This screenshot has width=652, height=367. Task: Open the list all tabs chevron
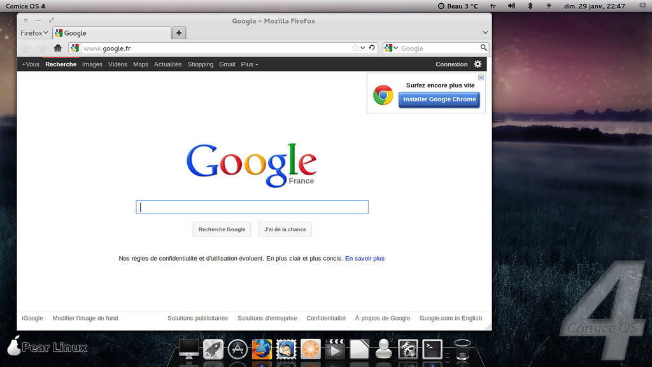(485, 32)
